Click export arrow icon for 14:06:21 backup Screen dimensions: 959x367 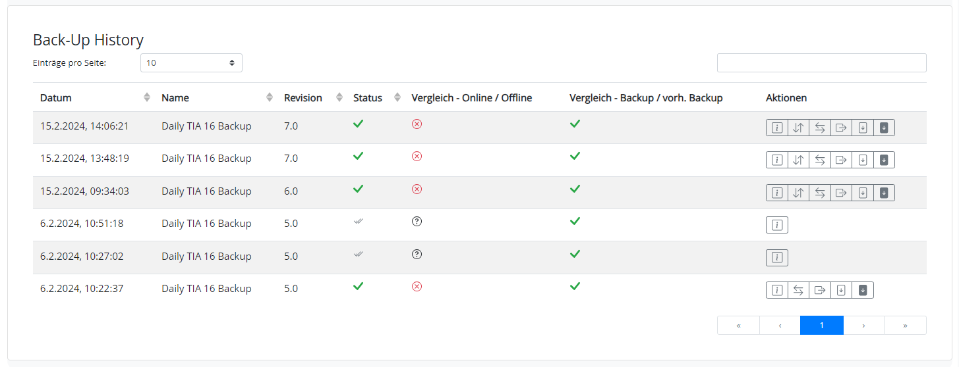point(841,128)
